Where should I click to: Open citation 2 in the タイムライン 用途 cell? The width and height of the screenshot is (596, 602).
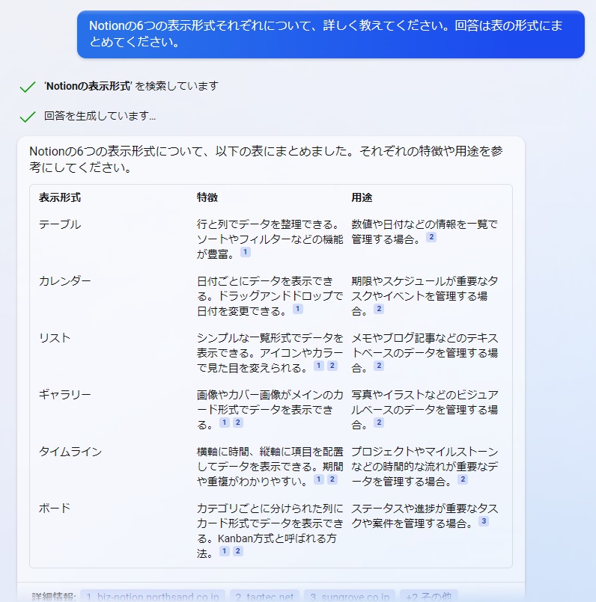463,479
